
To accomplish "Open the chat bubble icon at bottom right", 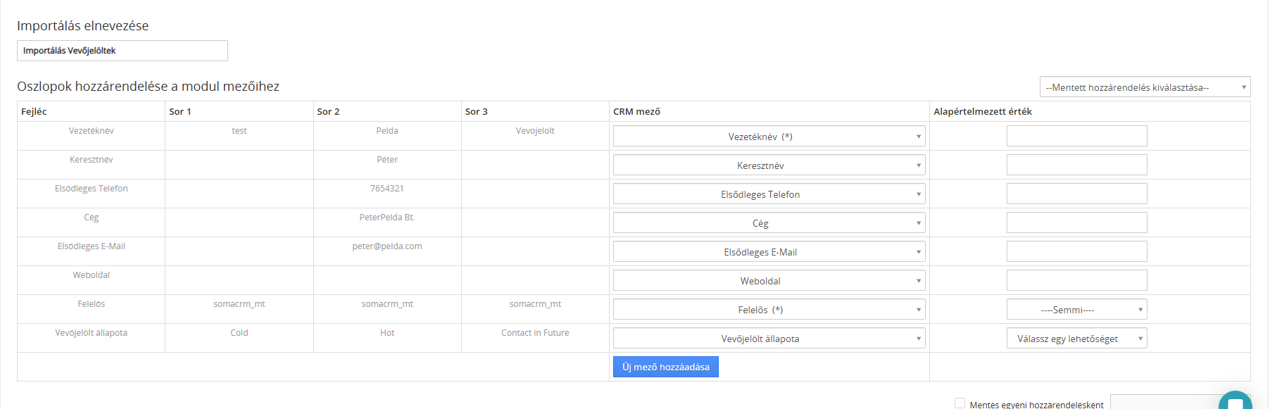I will click(1235, 401).
